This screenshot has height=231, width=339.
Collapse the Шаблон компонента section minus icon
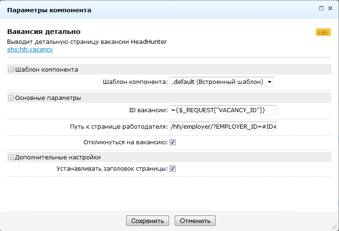11,70
